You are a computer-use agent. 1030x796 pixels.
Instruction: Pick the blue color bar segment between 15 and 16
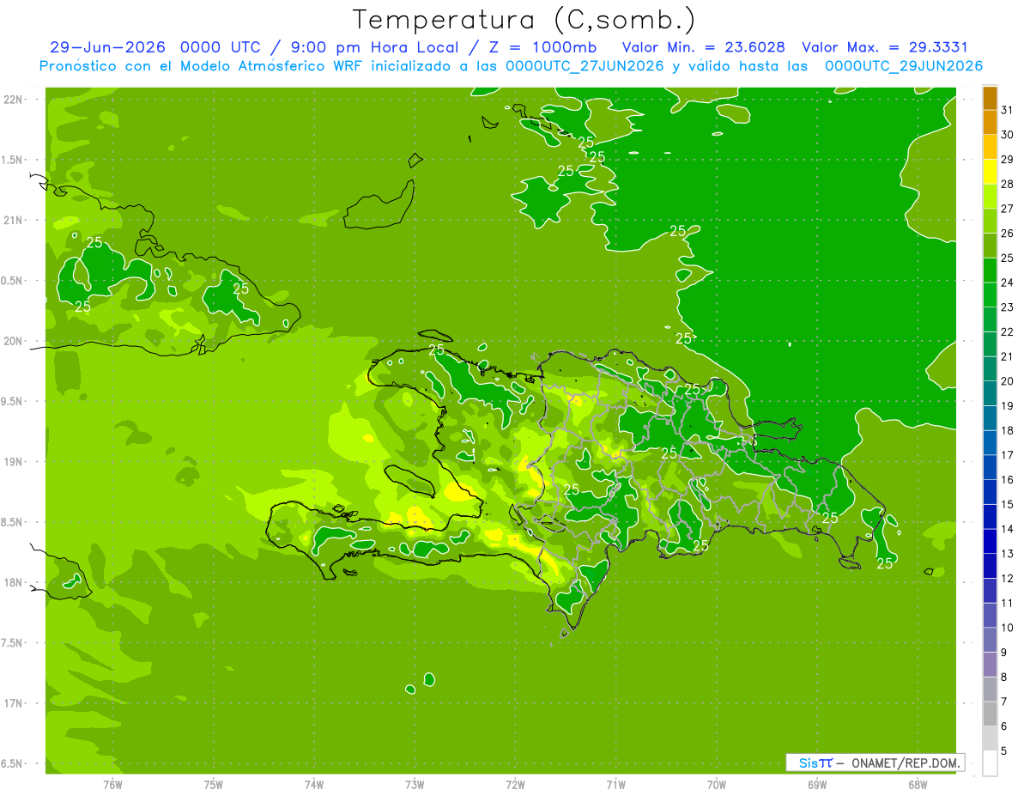[990, 492]
